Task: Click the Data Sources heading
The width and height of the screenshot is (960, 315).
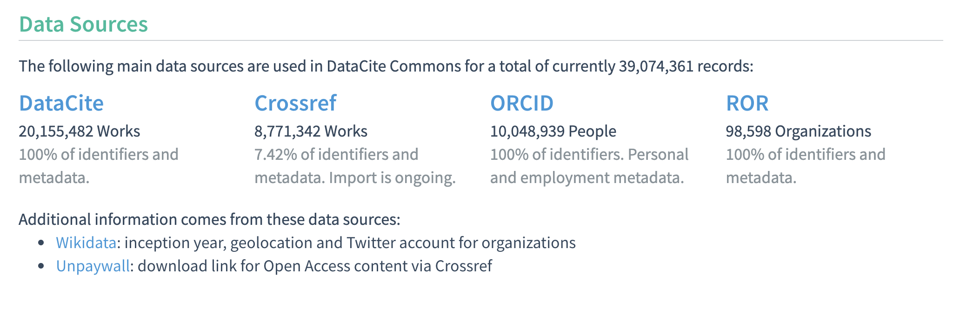Action: coord(83,24)
